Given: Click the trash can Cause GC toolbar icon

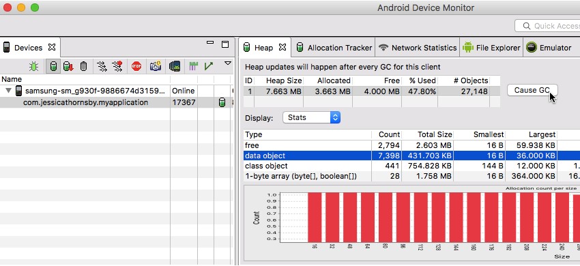Looking at the screenshot, I should tap(84, 66).
